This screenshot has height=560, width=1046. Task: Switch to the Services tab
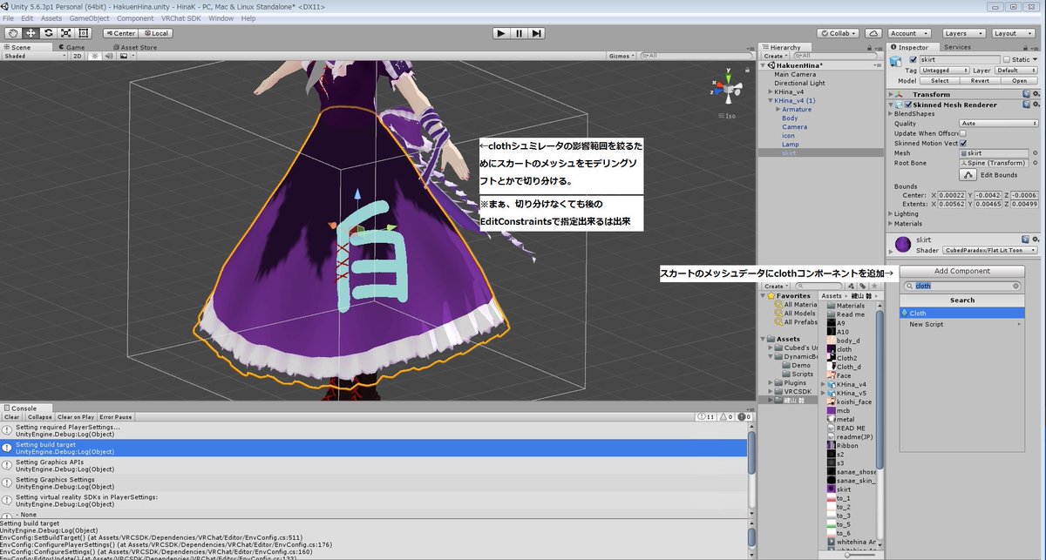coord(957,47)
